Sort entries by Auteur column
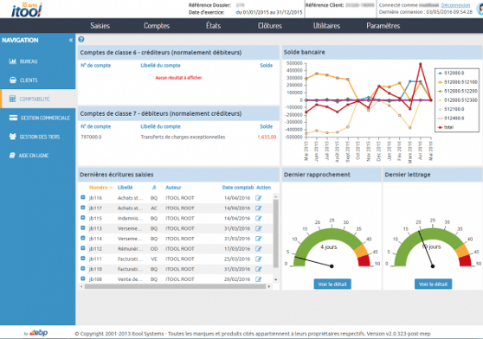483x339 pixels. (x=173, y=188)
